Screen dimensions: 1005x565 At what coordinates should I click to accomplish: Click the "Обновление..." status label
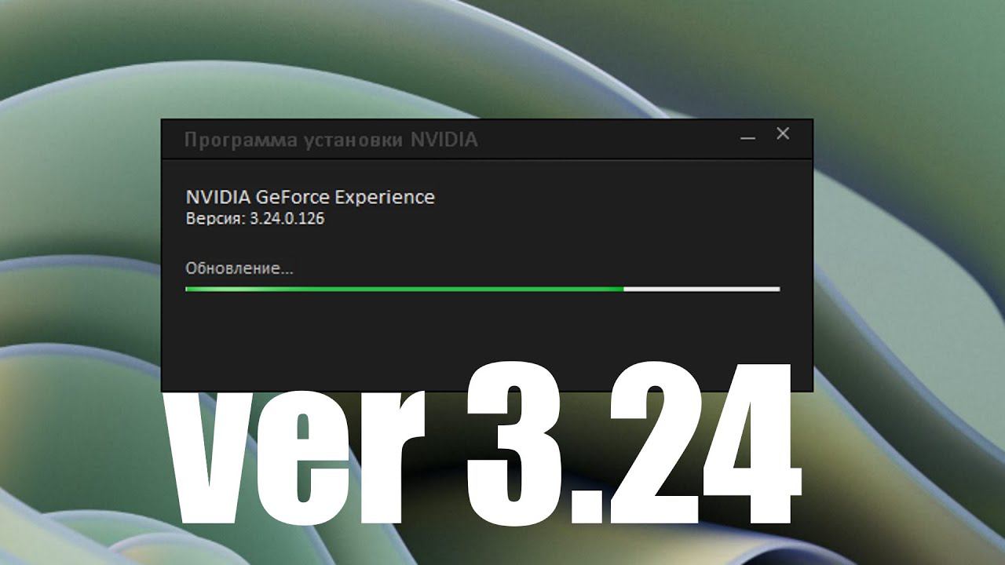pos(239,268)
